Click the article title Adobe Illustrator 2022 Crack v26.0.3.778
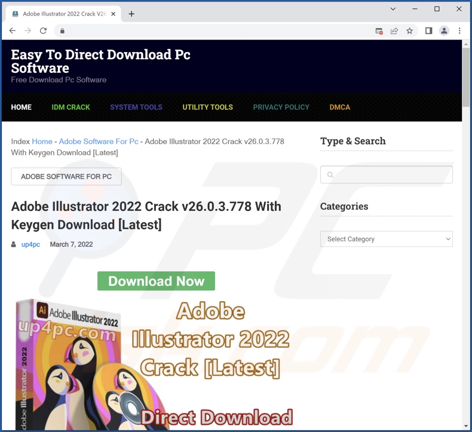Image resolution: width=472 pixels, height=432 pixels. point(146,216)
